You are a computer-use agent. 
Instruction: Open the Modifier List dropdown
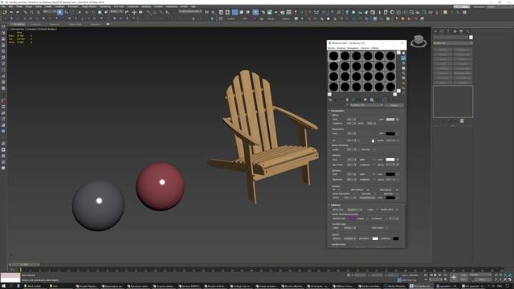click(x=453, y=43)
